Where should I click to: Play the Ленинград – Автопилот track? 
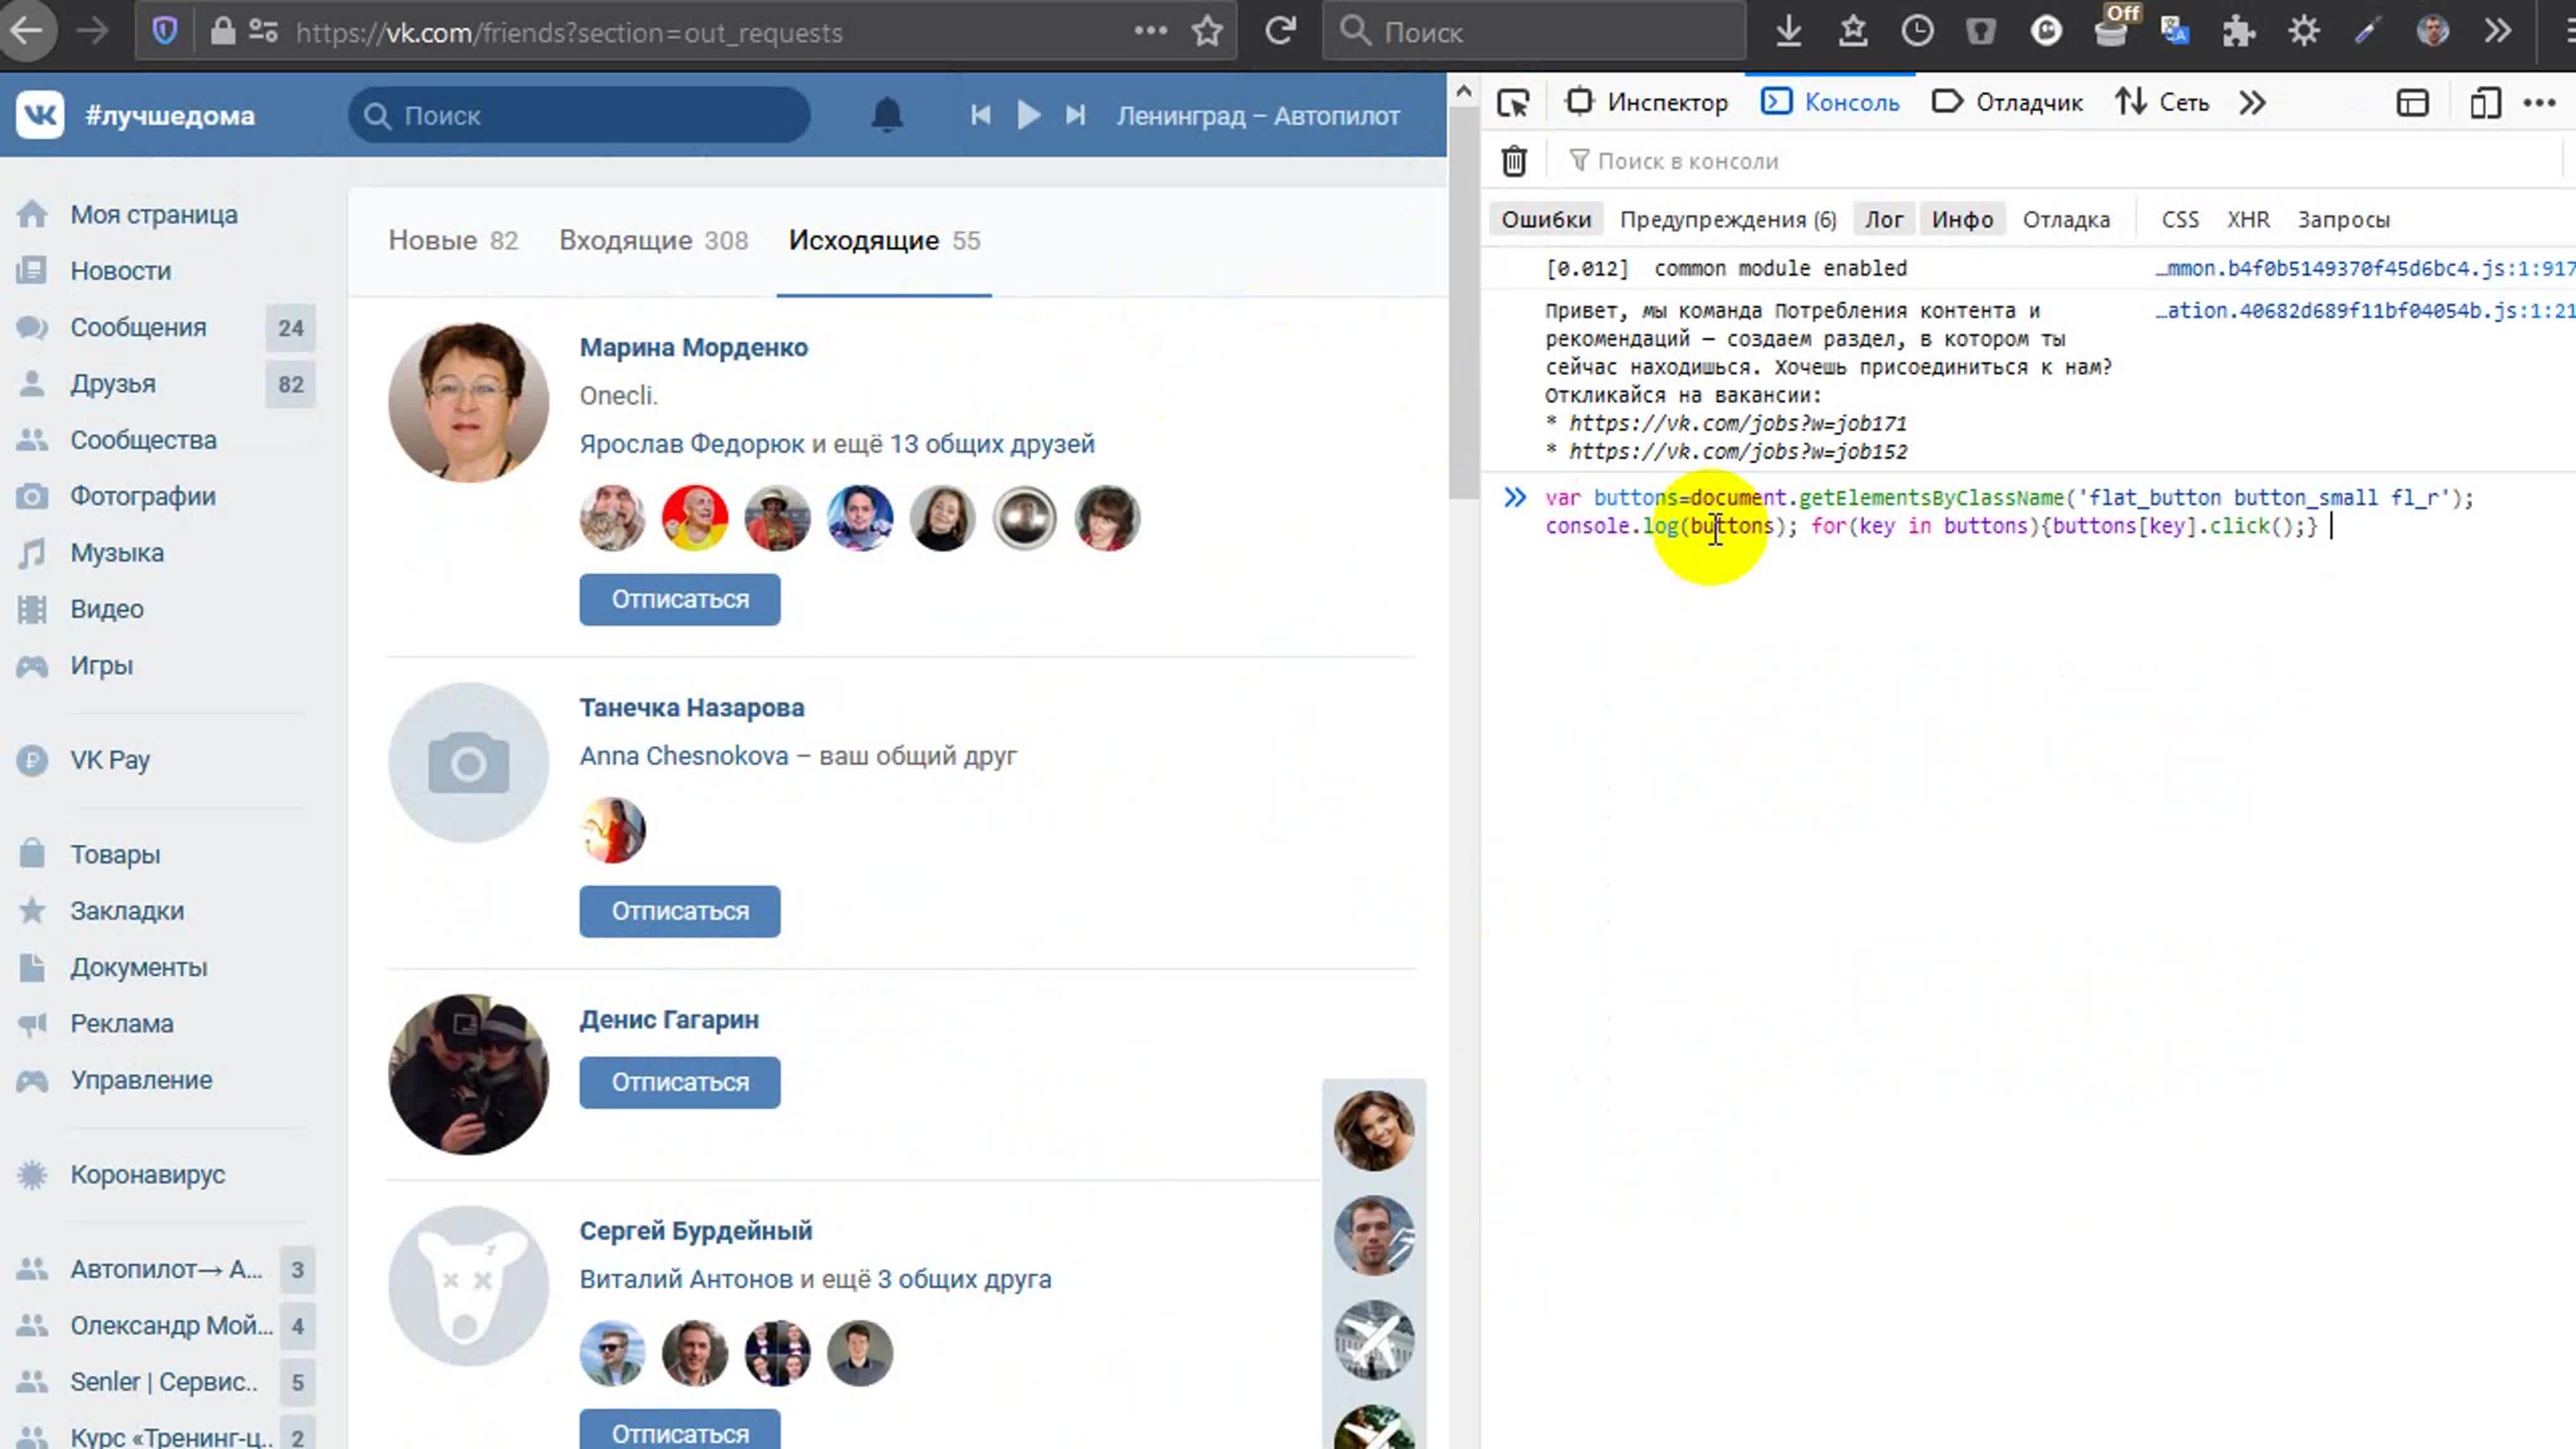point(1028,115)
